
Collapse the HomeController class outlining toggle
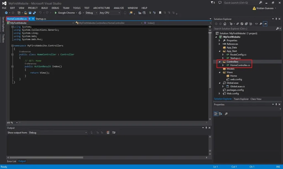pos(12,54)
